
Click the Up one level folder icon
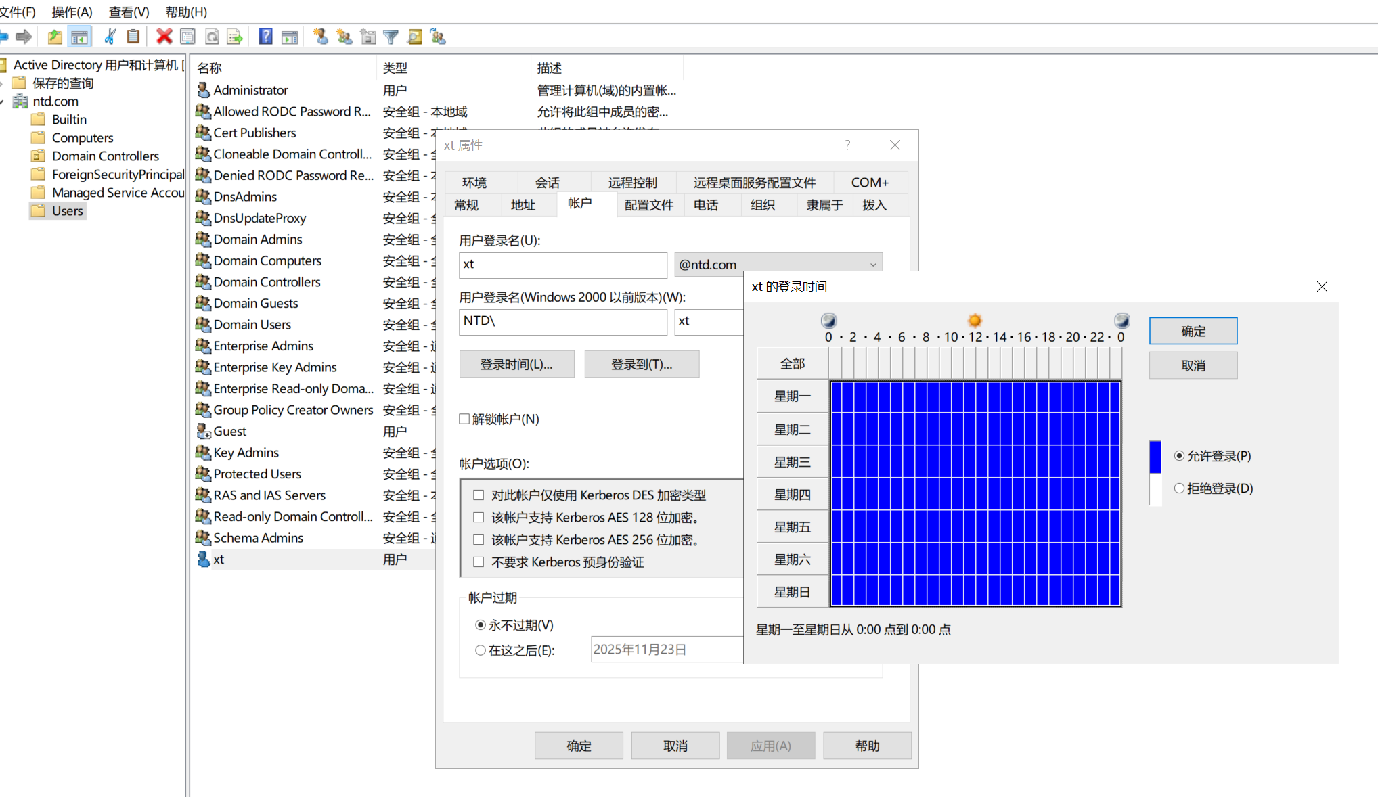pyautogui.click(x=55, y=37)
